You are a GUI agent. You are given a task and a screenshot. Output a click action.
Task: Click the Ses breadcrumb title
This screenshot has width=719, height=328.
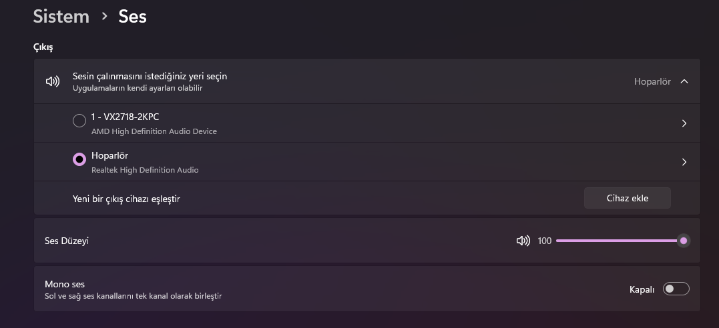coord(132,16)
